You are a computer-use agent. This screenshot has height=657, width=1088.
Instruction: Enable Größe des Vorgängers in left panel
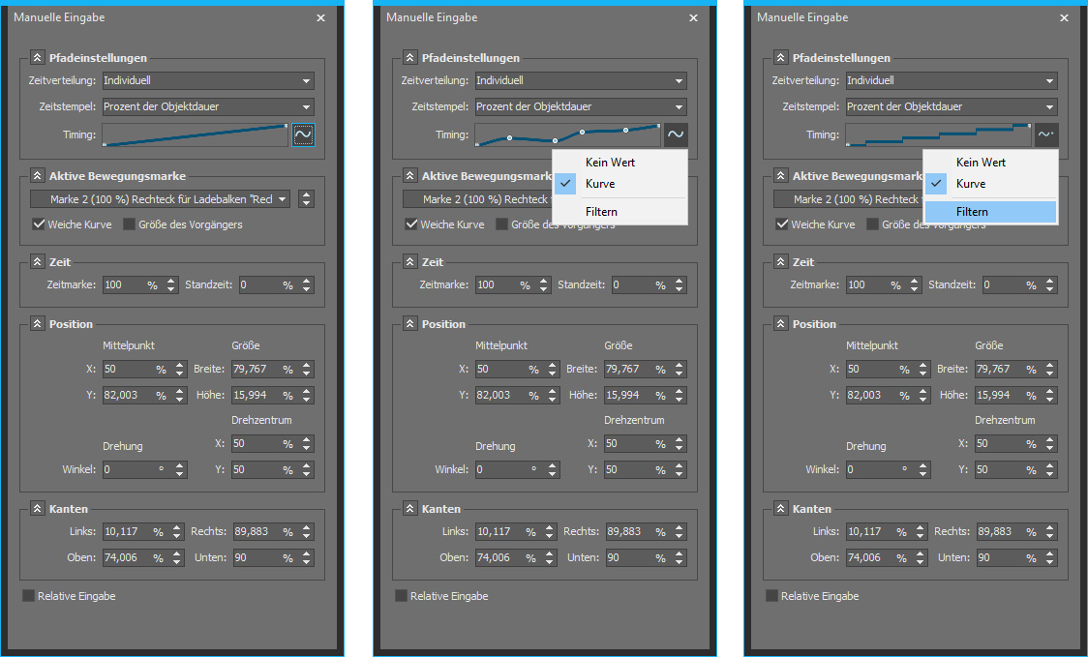130,224
